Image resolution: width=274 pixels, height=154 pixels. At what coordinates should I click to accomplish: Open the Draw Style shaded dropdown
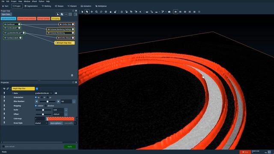(x=41, y=123)
